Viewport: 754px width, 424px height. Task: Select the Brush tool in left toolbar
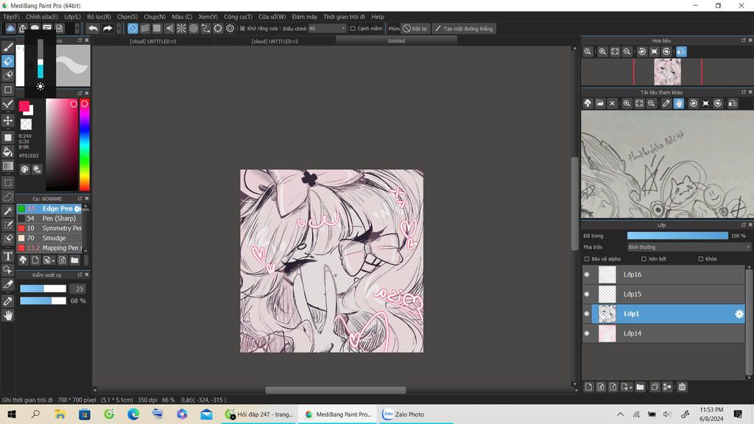click(x=7, y=47)
